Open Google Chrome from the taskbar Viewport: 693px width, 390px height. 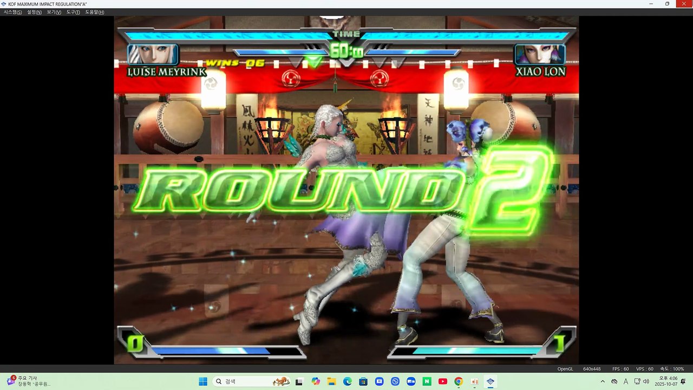(x=459, y=381)
